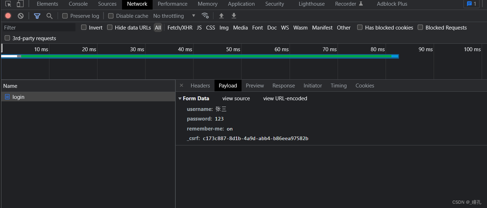This screenshot has width=487, height=208.
Task: Filter requests by Media
Action: pyautogui.click(x=240, y=27)
